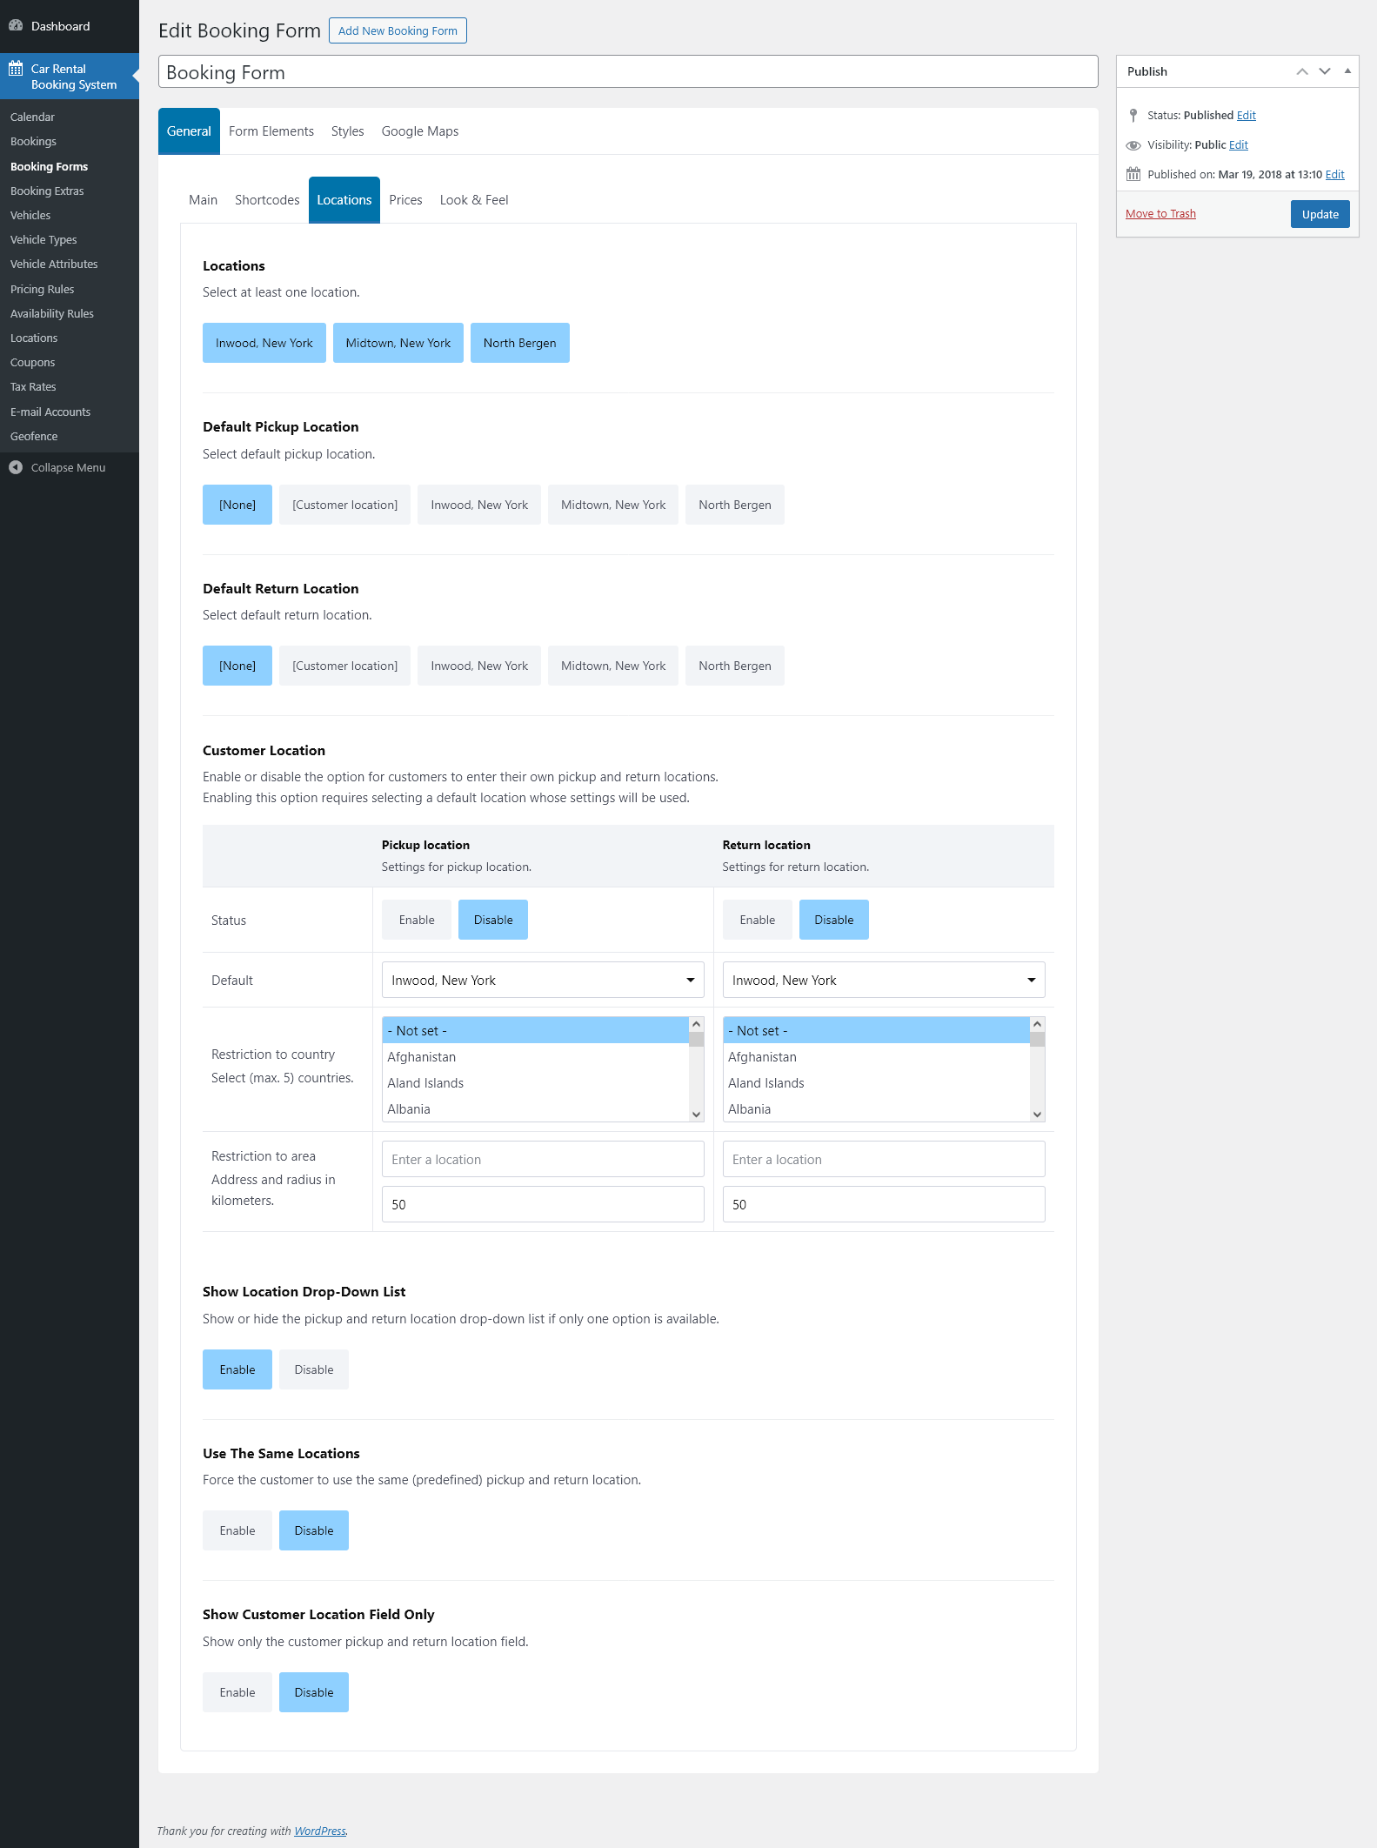Toggle North Bergen in Locations

pos(520,343)
